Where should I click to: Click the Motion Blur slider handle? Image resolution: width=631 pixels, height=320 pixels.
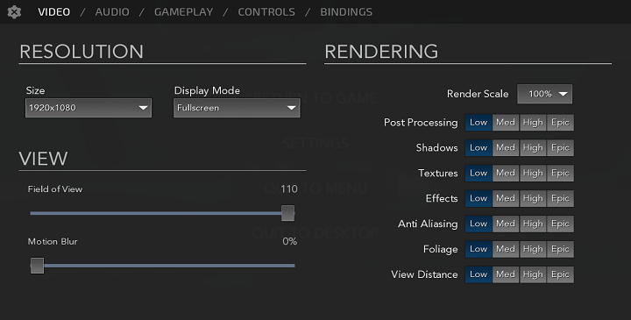point(37,266)
